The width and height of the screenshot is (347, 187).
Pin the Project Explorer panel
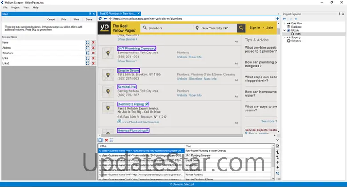tap(339, 14)
